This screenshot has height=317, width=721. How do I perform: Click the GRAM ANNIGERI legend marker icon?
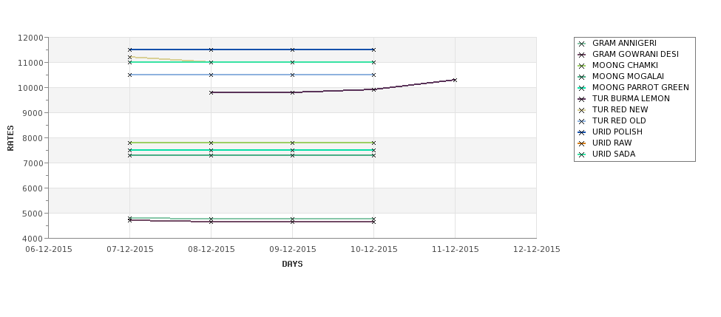tap(582, 44)
